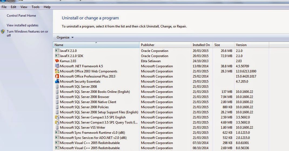Sort by the Publisher column header
Screen dimensions: 289x151
[x=165, y=45]
